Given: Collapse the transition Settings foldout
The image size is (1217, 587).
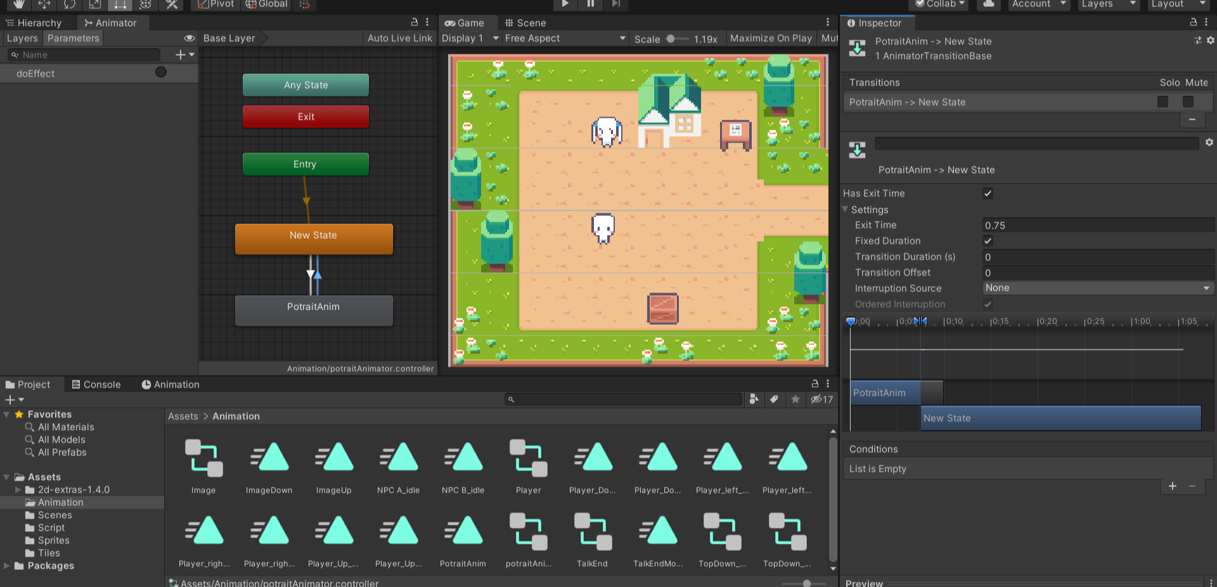Looking at the screenshot, I should click(845, 209).
